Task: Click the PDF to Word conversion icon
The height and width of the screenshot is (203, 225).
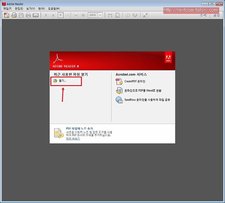Action: [119, 91]
